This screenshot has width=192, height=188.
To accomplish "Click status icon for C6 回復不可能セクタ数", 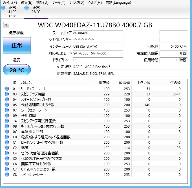I will tap(7, 164).
